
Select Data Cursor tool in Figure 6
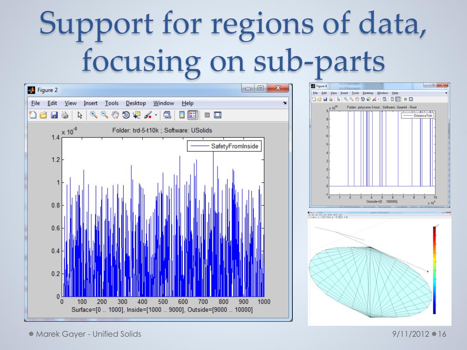point(368,99)
